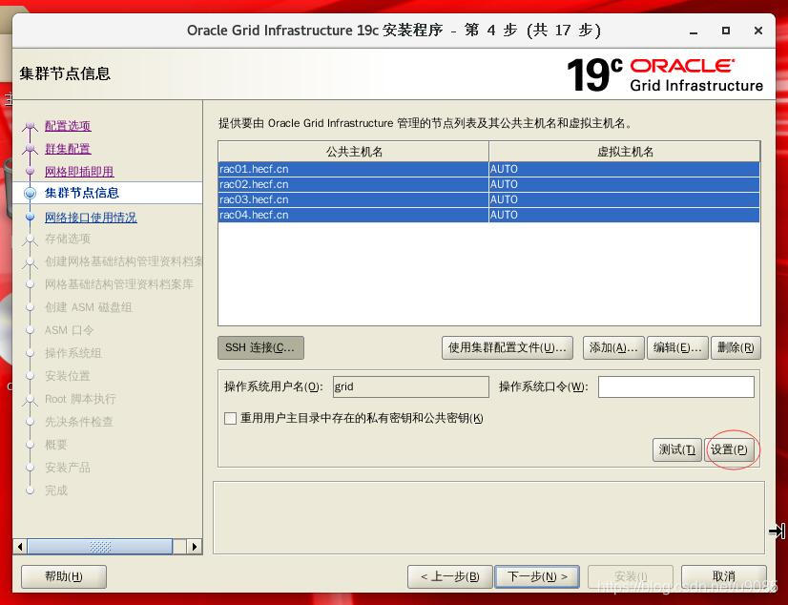Maximize the installer window
This screenshot has height=605, width=788.
click(726, 31)
